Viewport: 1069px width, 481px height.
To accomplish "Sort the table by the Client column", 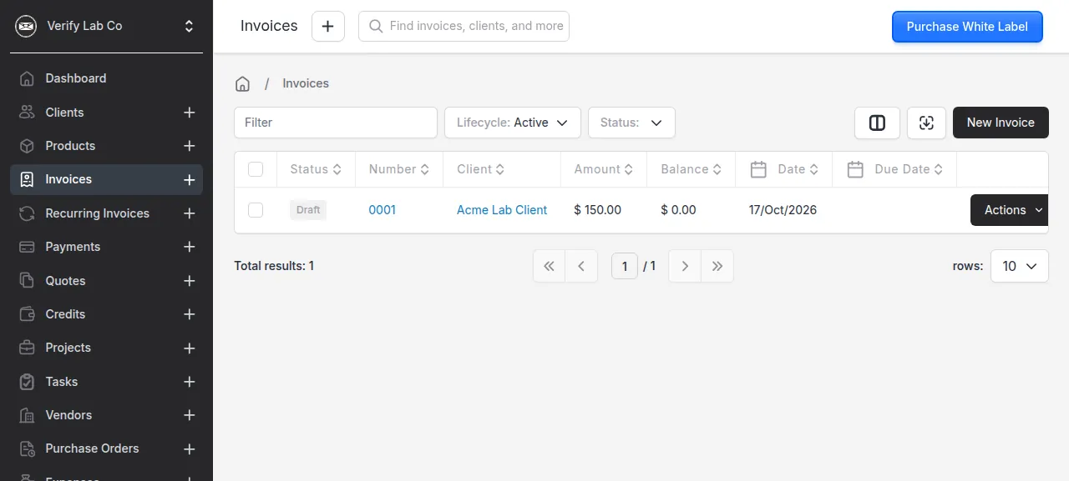I will (x=481, y=169).
